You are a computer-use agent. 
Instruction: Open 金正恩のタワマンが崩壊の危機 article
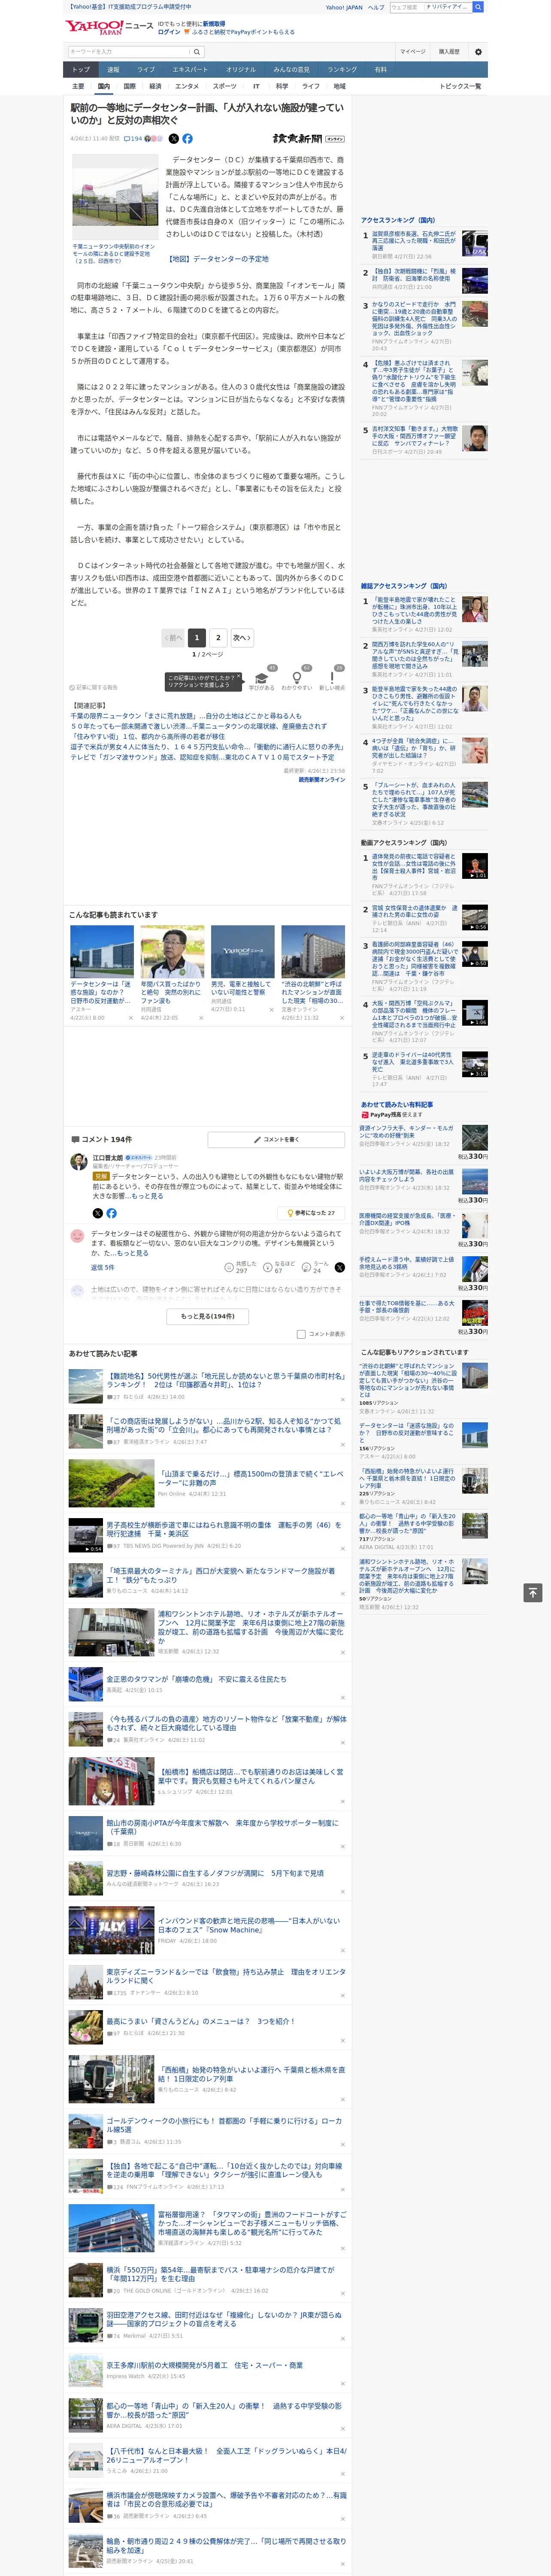tap(196, 1679)
